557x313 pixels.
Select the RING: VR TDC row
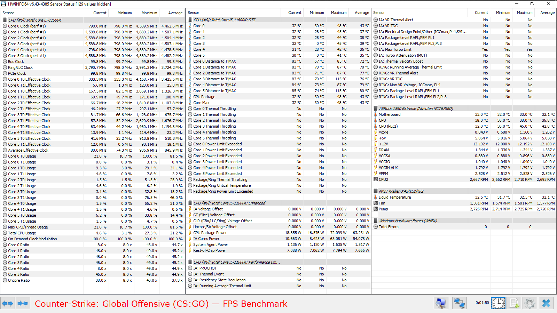[464, 79]
